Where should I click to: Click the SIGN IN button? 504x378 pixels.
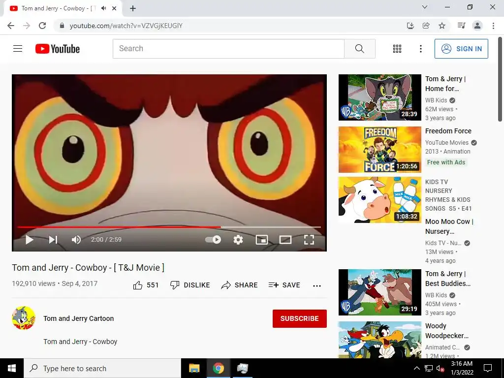click(x=461, y=49)
